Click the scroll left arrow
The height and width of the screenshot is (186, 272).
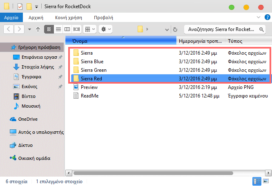(69, 173)
